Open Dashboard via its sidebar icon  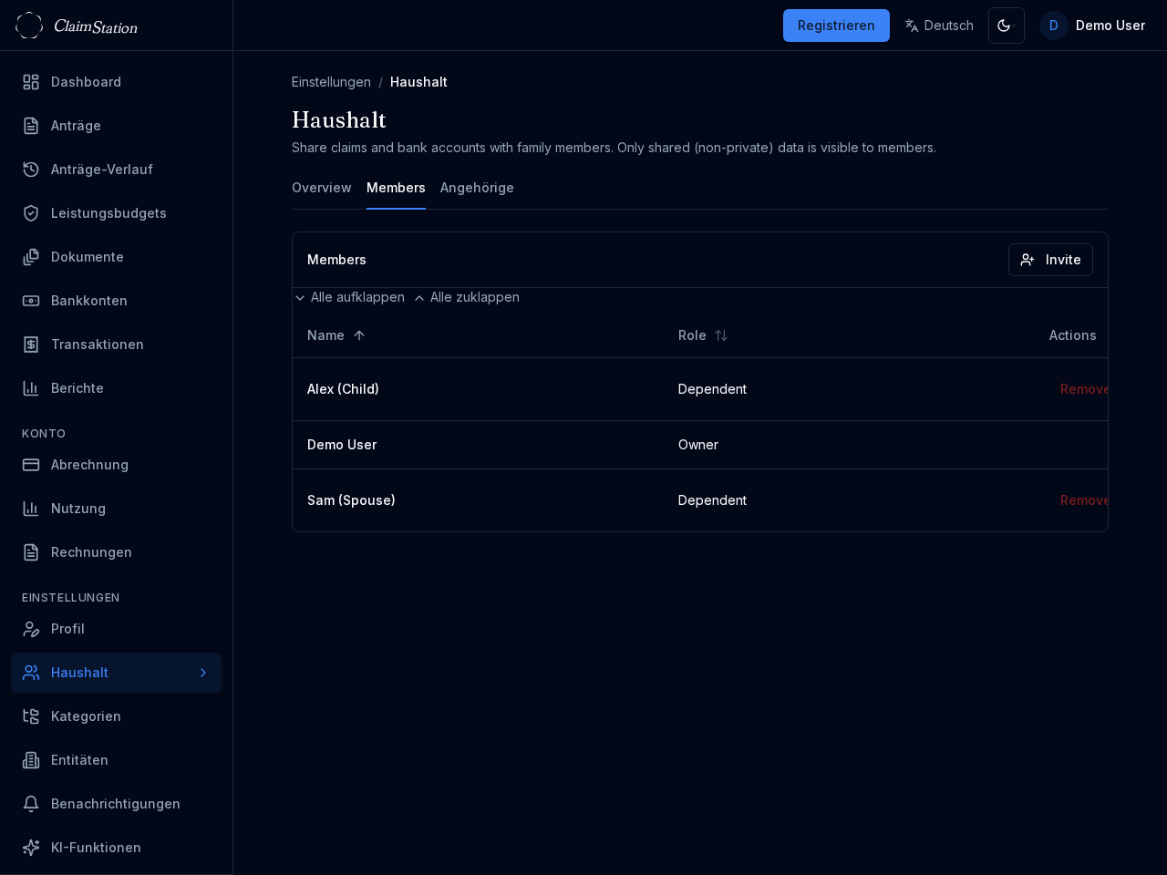(x=31, y=82)
